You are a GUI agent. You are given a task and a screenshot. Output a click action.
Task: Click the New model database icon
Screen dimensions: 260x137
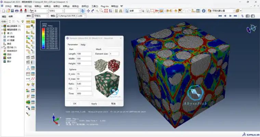[x=4, y=11]
